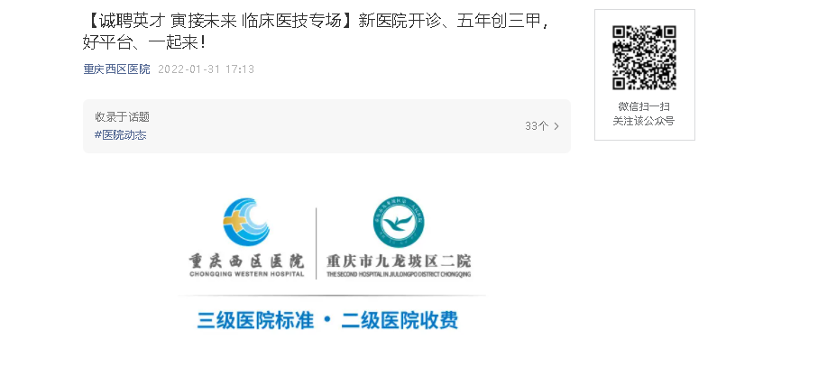Viewport: 818px width, 376px height.
Task: Click the 二级医院收费 slogan text
Action: point(400,320)
